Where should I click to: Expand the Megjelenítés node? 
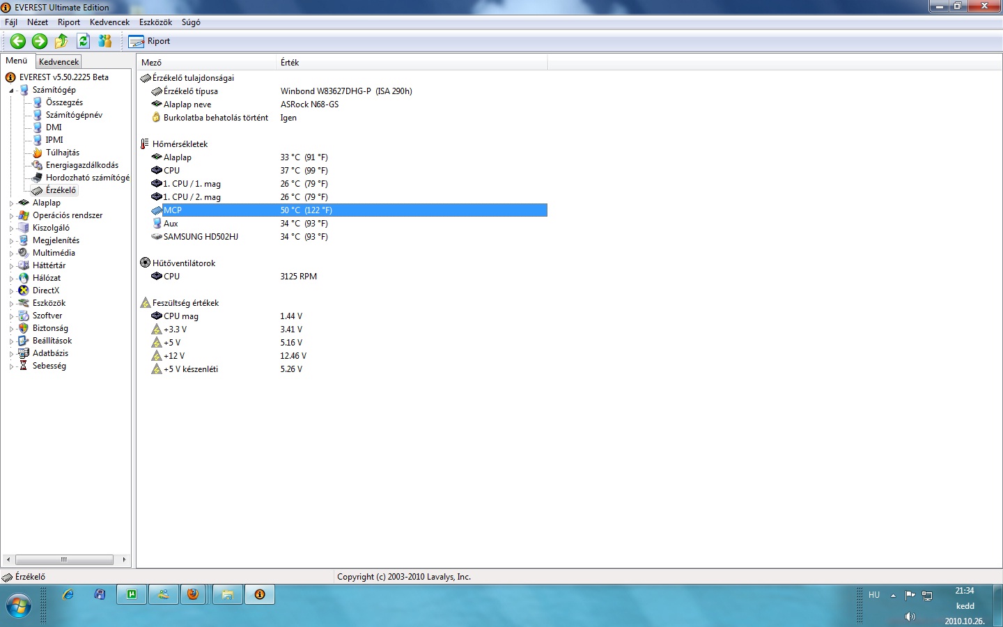[x=11, y=241]
